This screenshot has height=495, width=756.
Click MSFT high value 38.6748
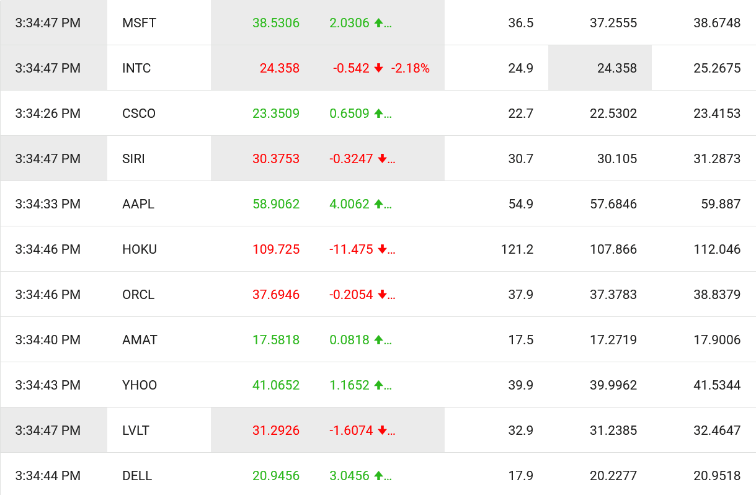coord(717,23)
